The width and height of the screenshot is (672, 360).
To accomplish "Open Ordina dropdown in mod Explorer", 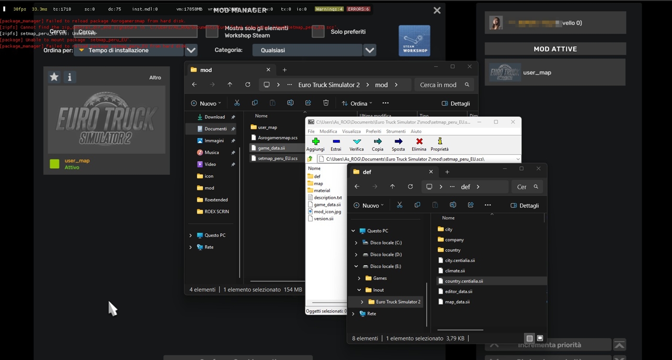I will pos(357,103).
